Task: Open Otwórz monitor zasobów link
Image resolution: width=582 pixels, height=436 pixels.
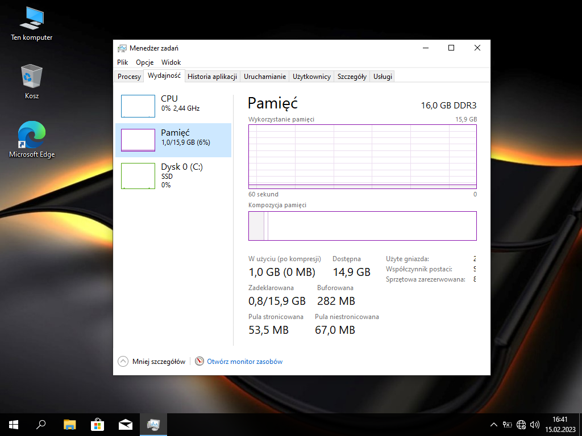Action: [244, 362]
